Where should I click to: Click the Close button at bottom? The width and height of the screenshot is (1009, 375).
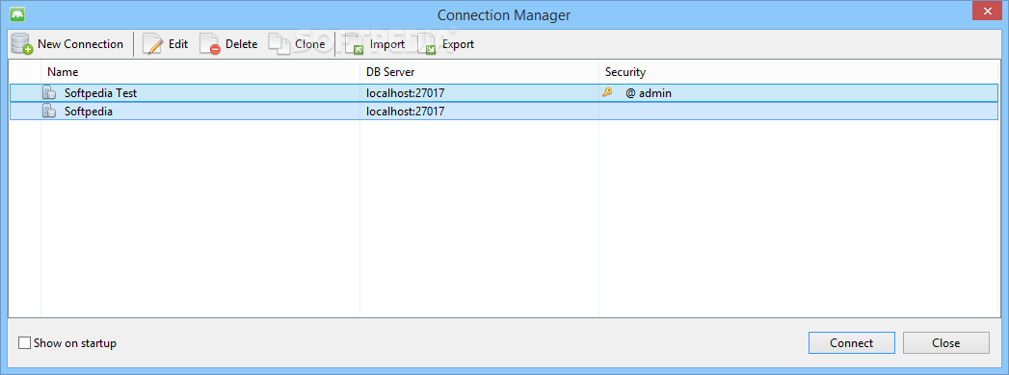(946, 343)
